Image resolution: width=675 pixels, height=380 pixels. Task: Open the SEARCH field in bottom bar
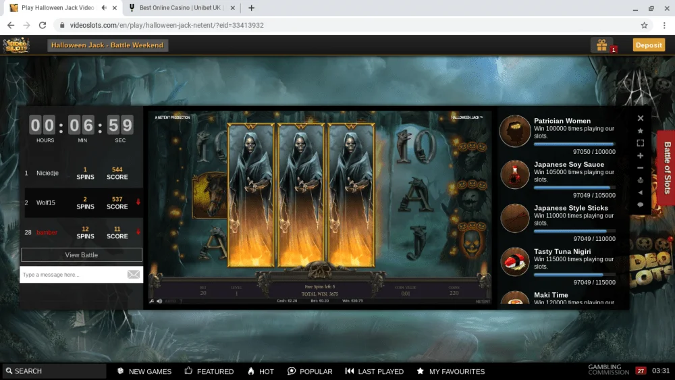pyautogui.click(x=54, y=371)
